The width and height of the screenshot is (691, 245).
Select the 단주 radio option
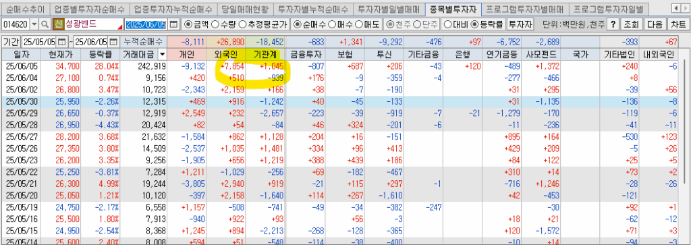(x=416, y=24)
